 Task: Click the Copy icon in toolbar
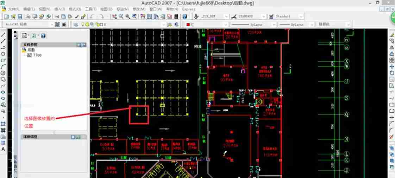click(63, 16)
